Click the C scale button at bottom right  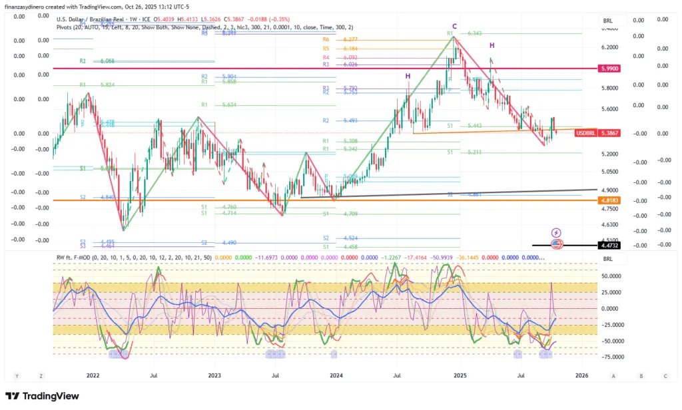[664, 376]
